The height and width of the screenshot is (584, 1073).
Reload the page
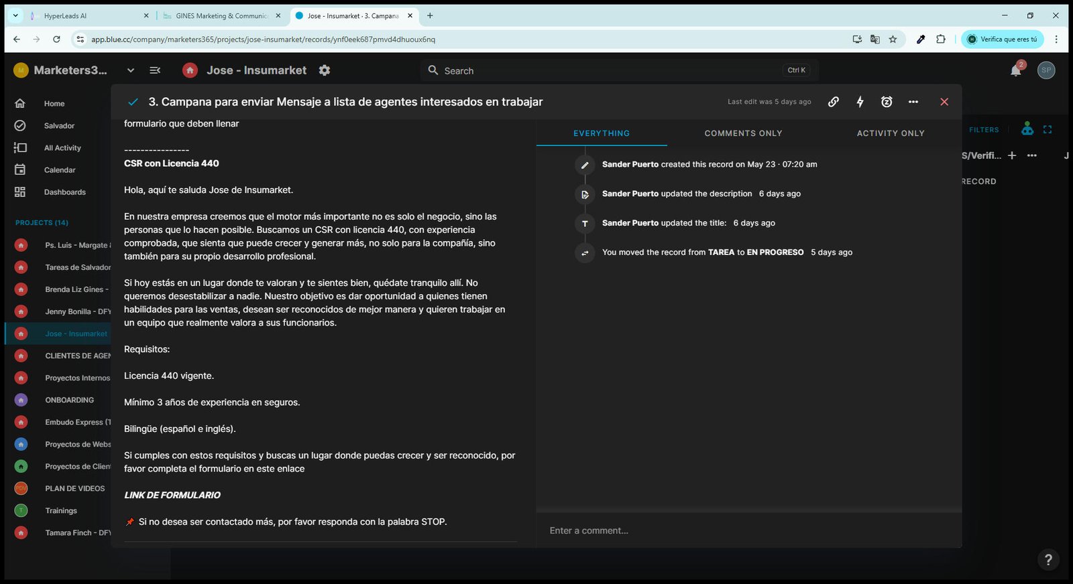(56, 40)
